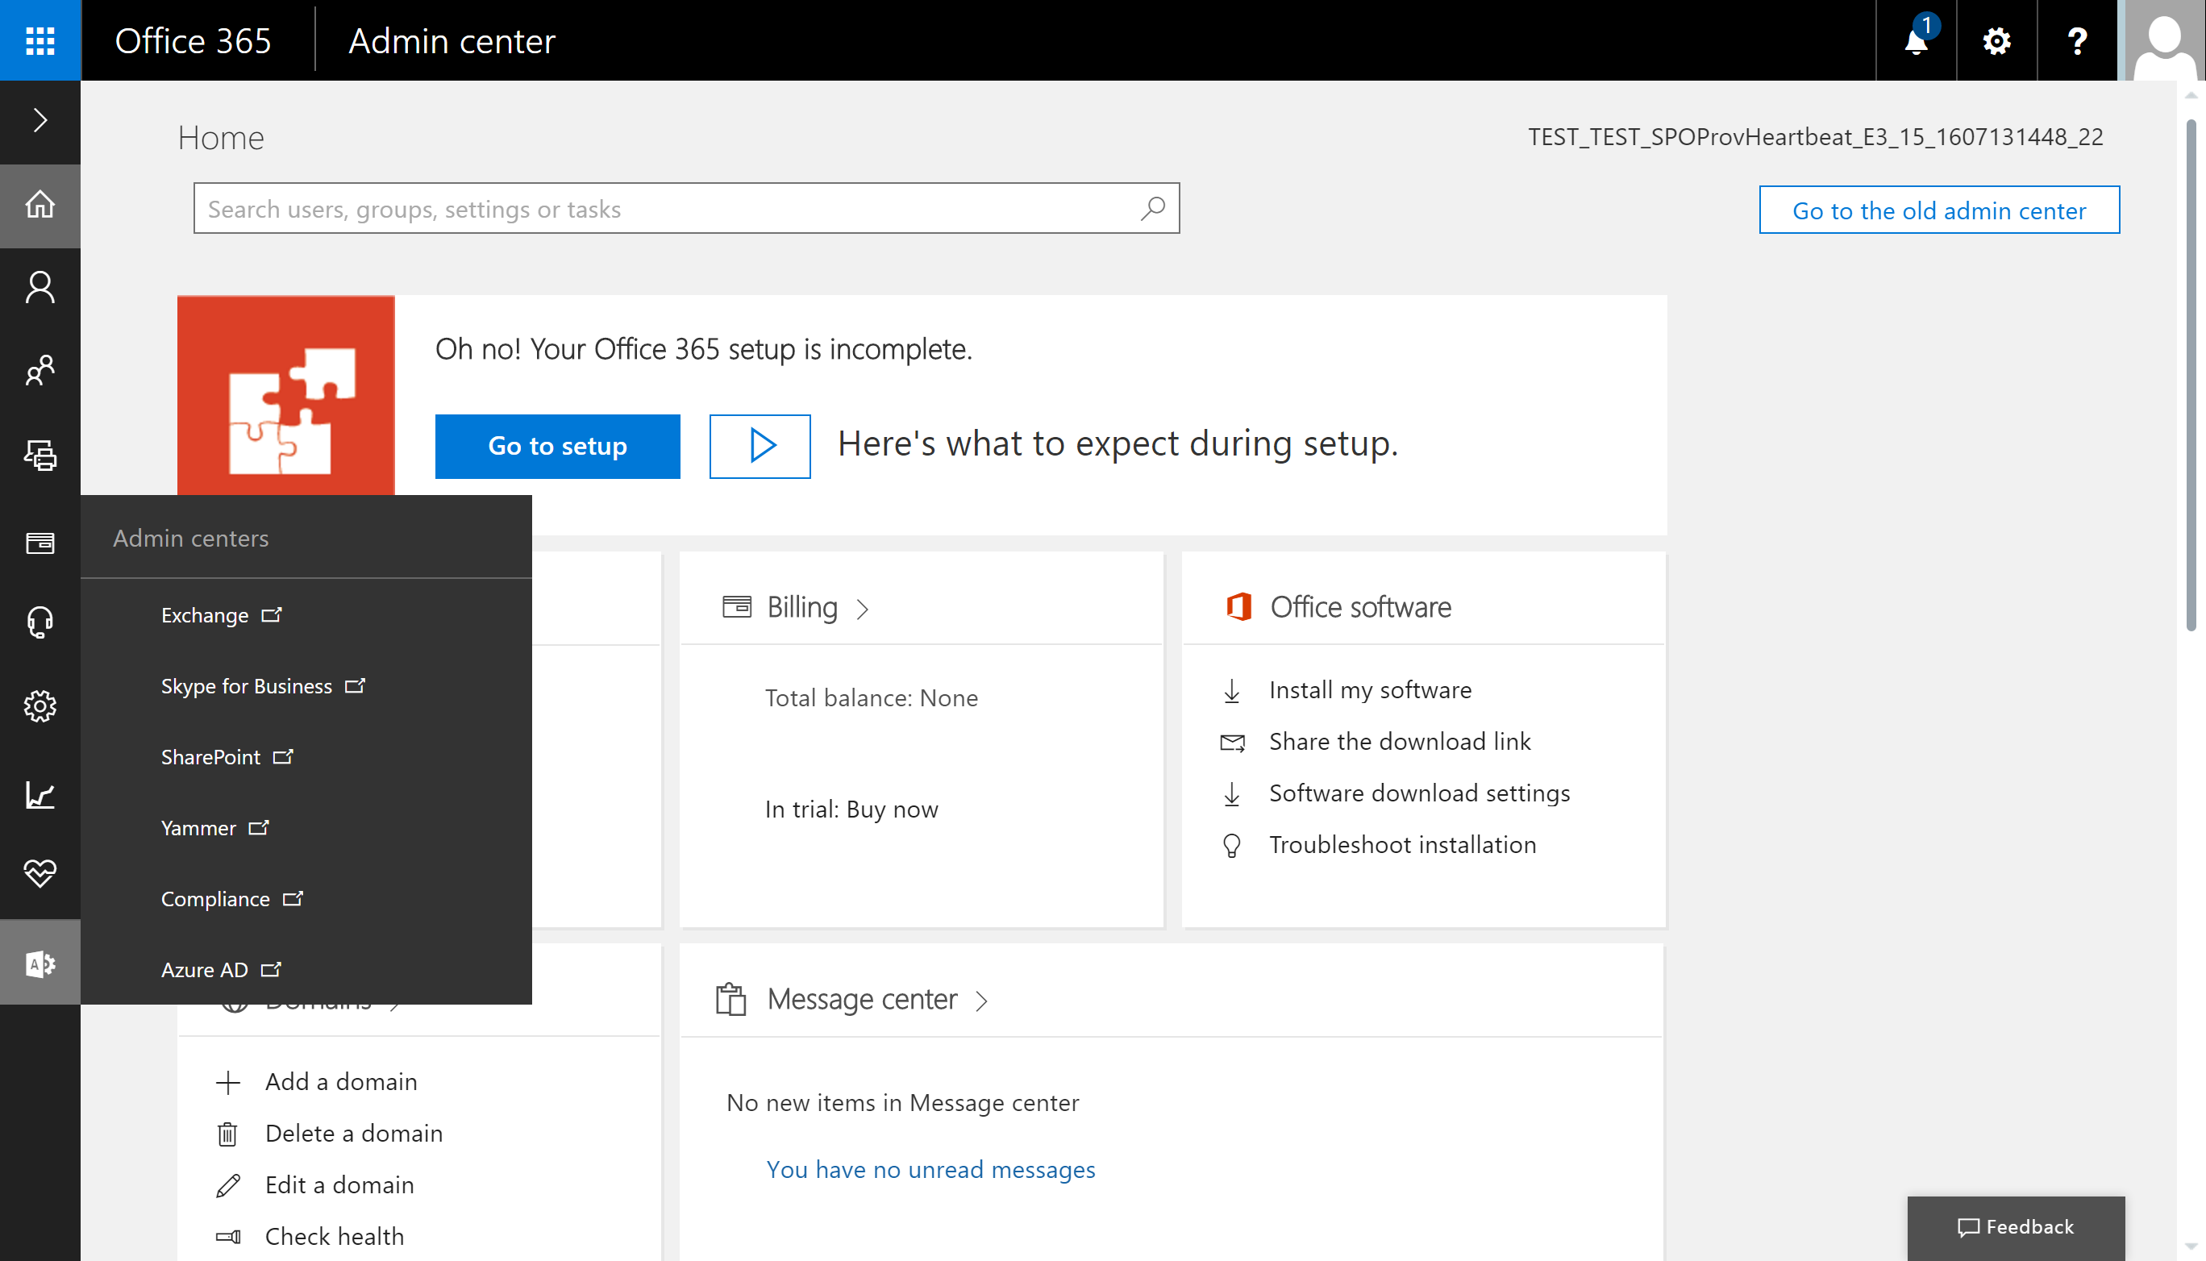Focus the search users, groups box

686,208
